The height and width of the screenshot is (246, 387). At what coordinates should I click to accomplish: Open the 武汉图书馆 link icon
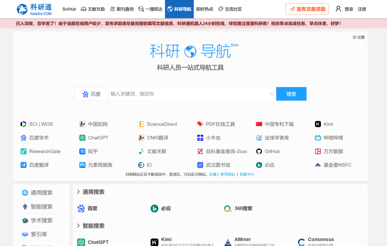(x=200, y=165)
